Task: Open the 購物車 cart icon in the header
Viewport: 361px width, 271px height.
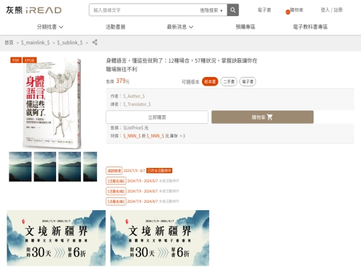Action: [295, 10]
